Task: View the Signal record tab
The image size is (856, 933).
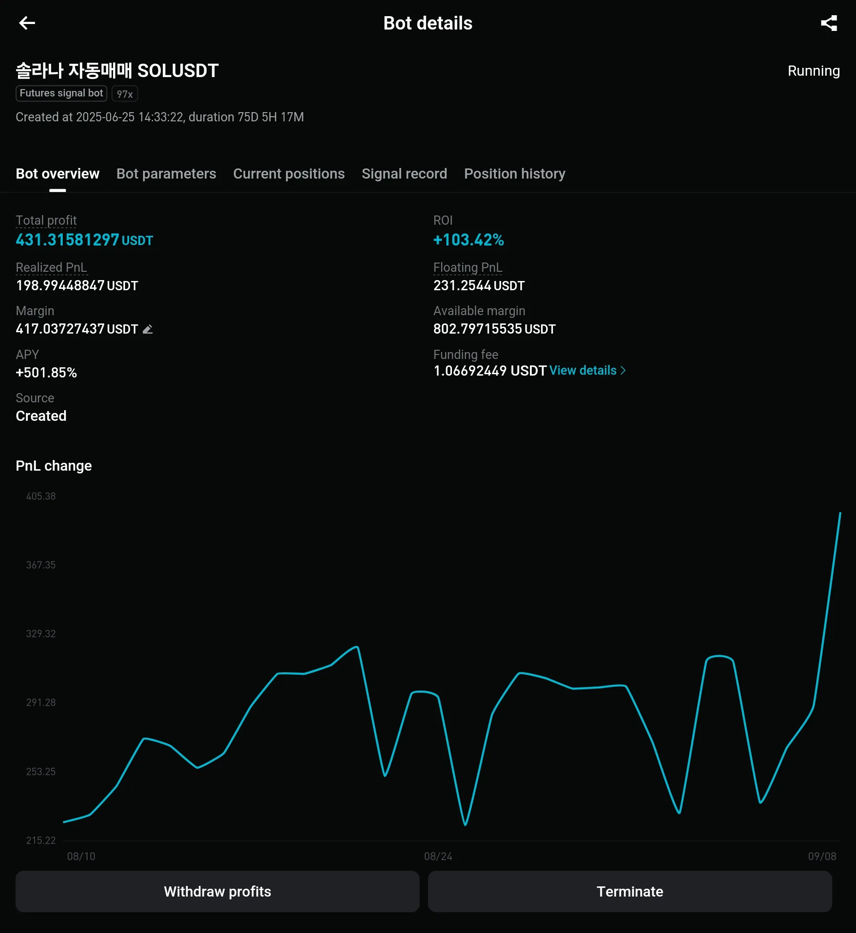Action: 404,174
